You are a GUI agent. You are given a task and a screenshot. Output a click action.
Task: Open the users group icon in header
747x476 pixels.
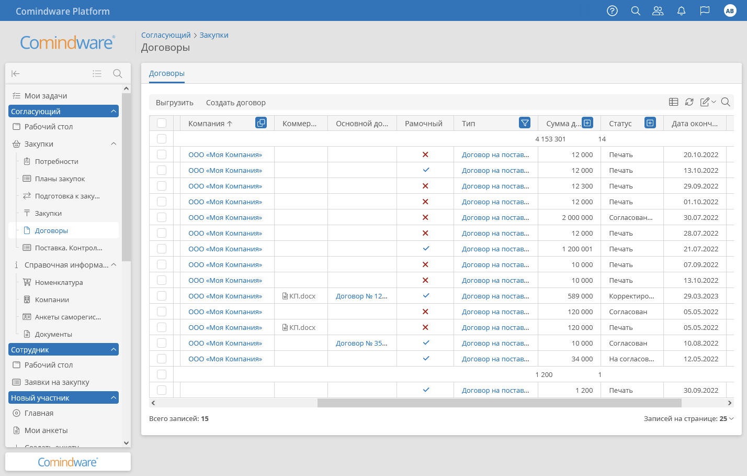point(658,10)
